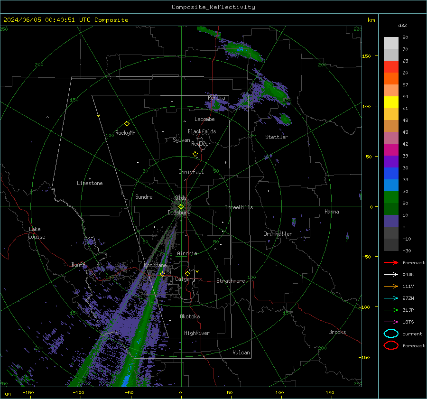Click the Strathmore map label
The width and height of the screenshot is (427, 399).
231,281
